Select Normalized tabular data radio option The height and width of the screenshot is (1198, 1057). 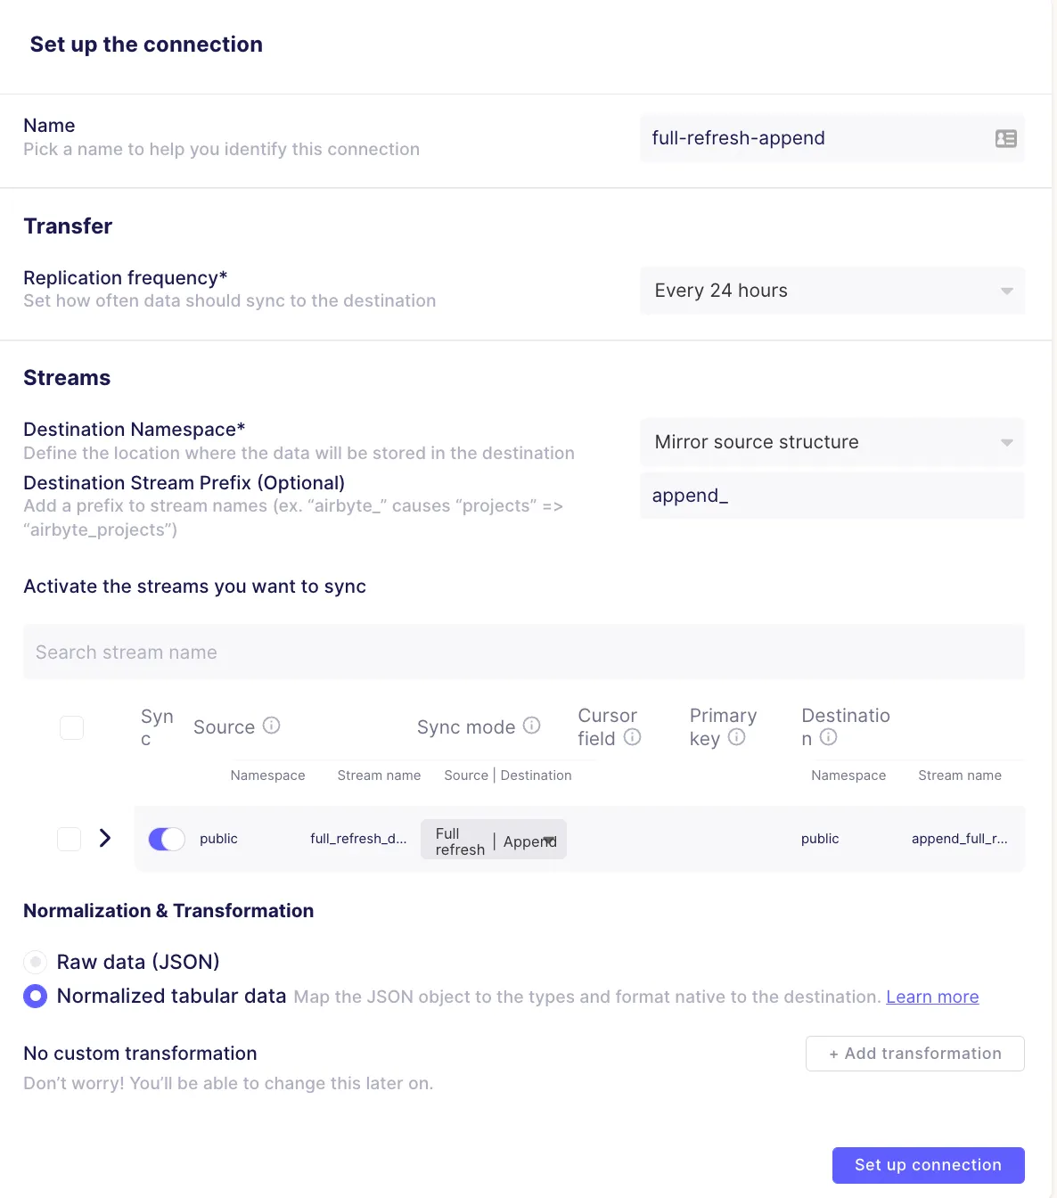coord(35,996)
